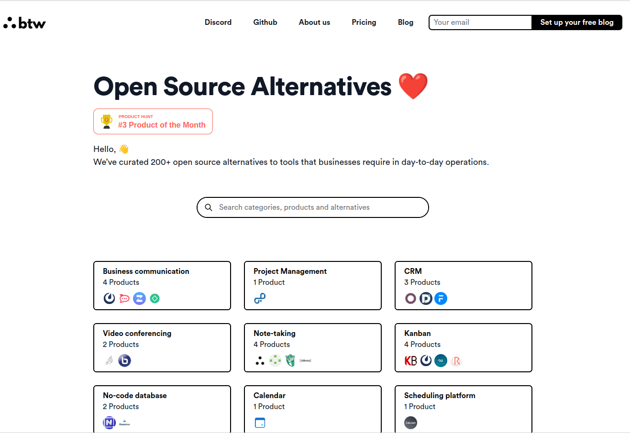Open the Discord link in navigation

(x=218, y=22)
